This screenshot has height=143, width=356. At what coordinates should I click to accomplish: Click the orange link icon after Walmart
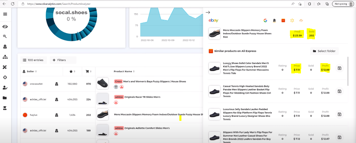click(301, 20)
